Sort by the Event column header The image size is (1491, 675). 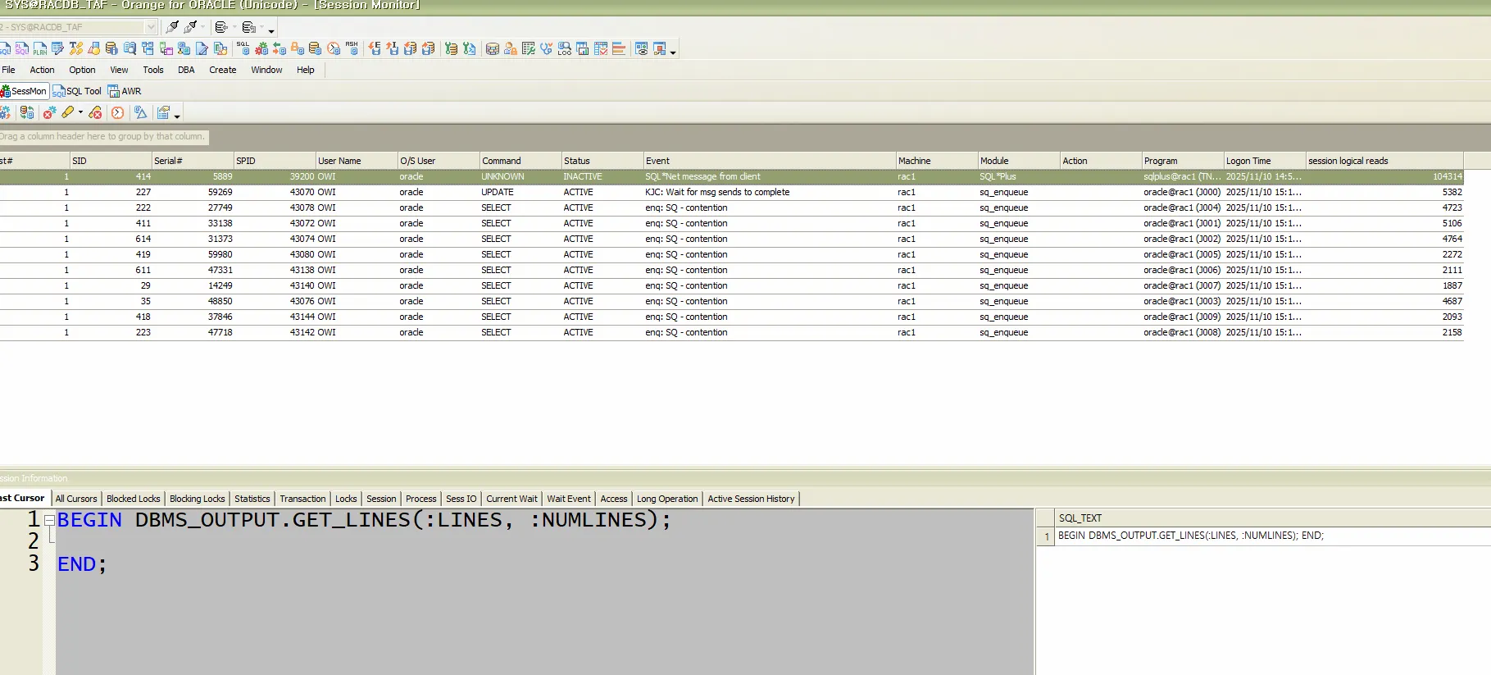(x=770, y=161)
